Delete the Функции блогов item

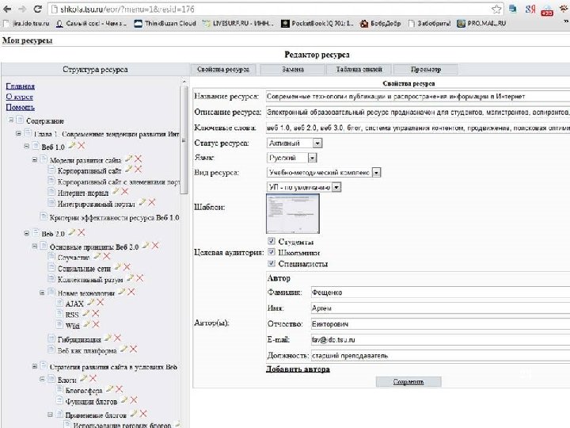(x=134, y=400)
